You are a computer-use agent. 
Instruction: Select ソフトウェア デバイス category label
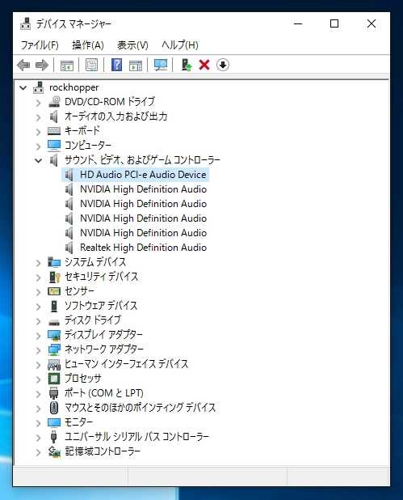coord(101,306)
